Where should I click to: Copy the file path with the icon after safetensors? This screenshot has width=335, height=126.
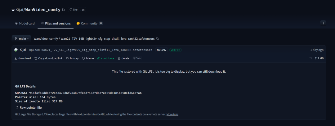[x=158, y=39]
